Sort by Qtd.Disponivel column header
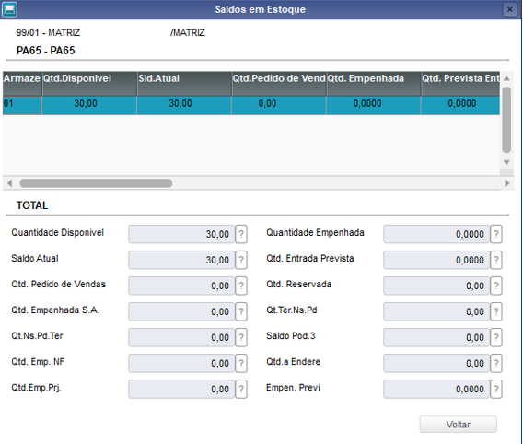This screenshot has width=523, height=444. click(89, 84)
